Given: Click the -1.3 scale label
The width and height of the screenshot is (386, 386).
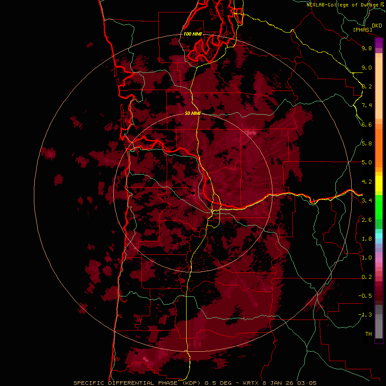Looking at the screenshot, I should point(365,315).
